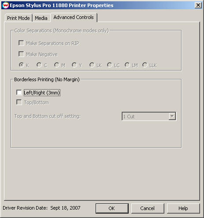This screenshot has height=218, width=204.
Task: Choose the LK separation radio button
Action: point(92,65)
